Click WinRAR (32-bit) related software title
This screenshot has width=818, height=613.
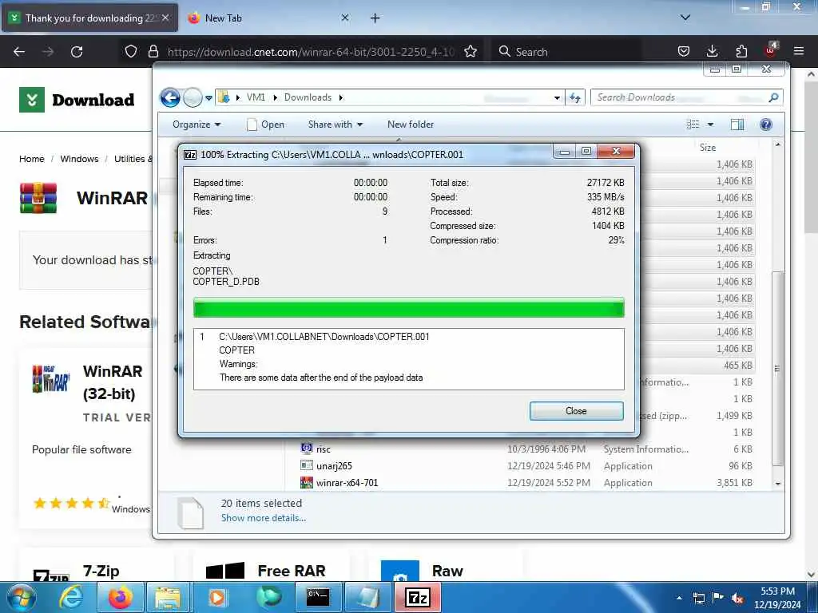point(113,382)
